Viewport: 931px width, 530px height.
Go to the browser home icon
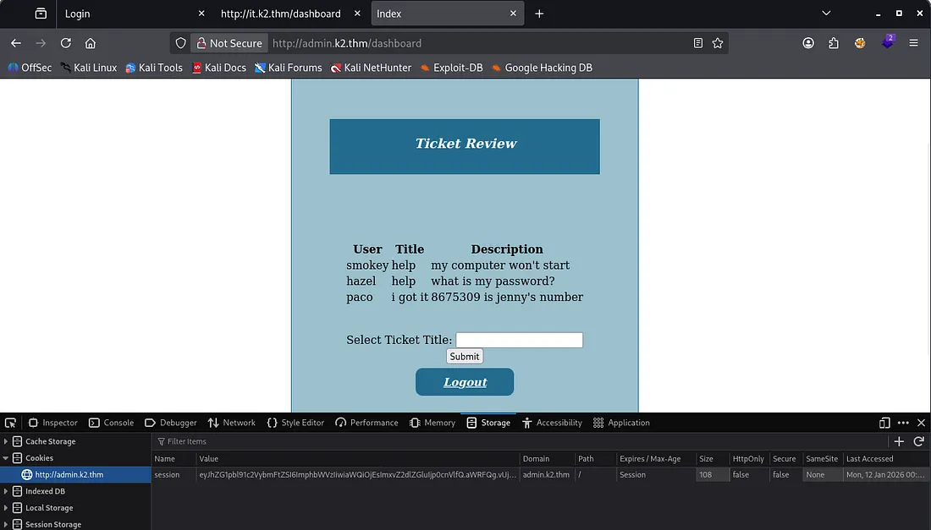(91, 43)
